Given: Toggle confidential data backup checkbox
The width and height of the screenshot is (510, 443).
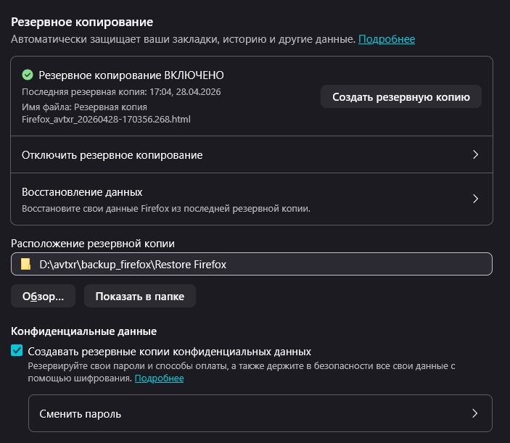Looking at the screenshot, I should click(17, 351).
